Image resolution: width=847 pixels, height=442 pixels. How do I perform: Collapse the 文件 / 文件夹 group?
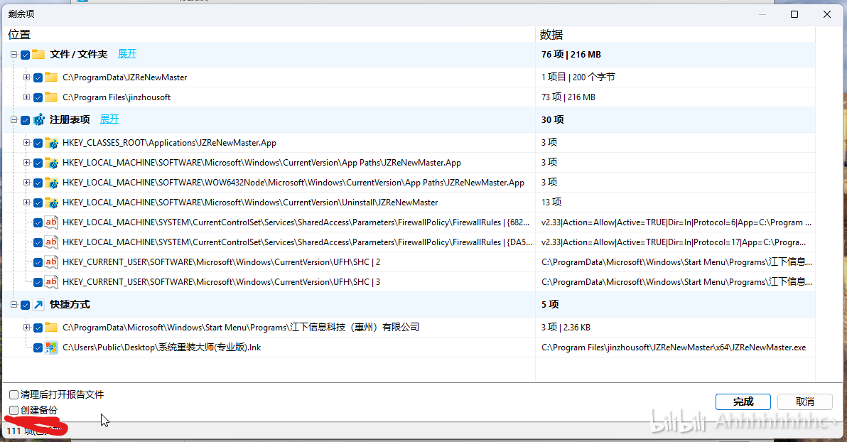[14, 55]
